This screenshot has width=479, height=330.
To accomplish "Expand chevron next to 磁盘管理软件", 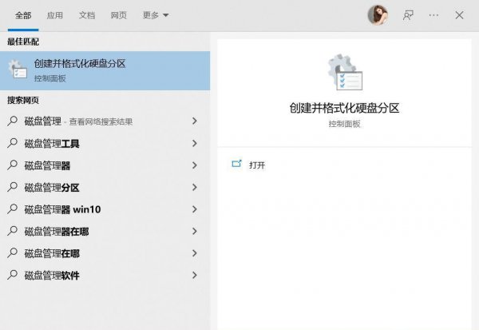I will coord(195,275).
